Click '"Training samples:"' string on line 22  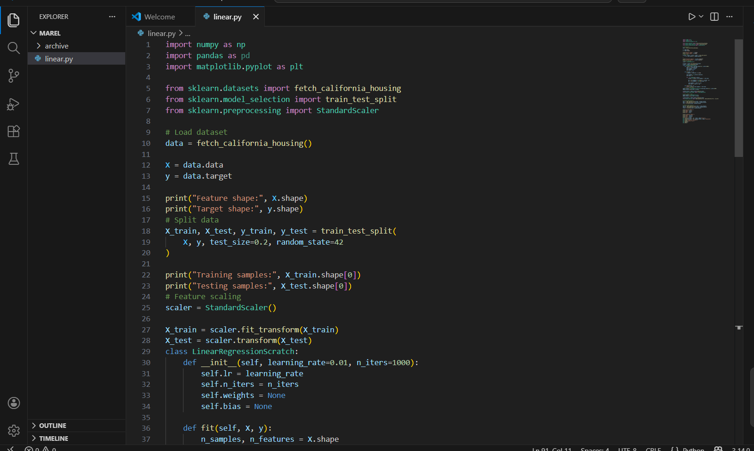tap(234, 275)
